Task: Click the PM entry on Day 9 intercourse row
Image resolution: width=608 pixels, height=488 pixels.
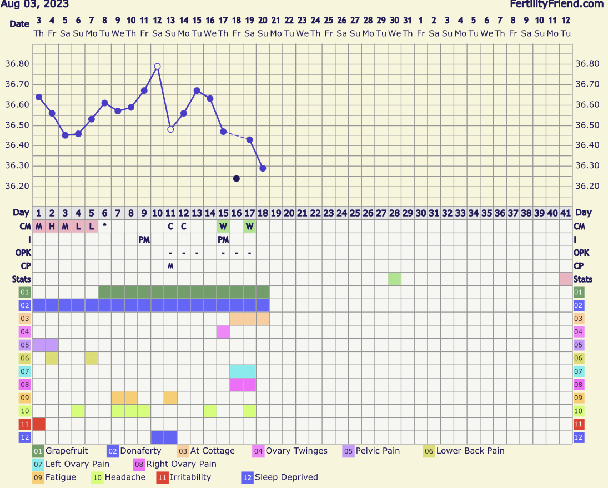Action: (144, 240)
